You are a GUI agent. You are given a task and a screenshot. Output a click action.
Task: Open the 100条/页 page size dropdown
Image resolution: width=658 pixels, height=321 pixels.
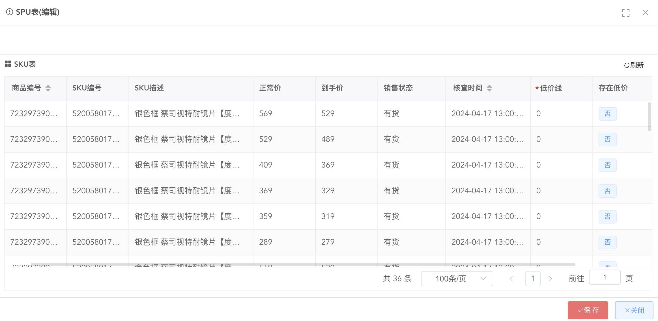457,279
